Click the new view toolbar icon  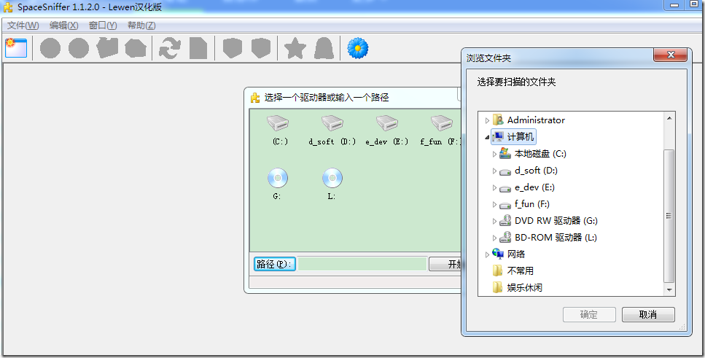click(16, 47)
